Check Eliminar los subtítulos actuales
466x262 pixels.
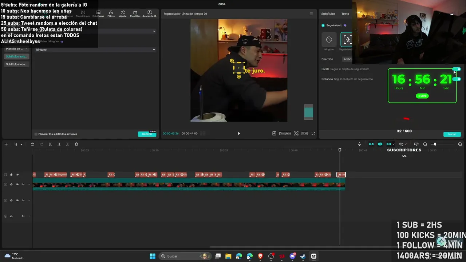36,134
